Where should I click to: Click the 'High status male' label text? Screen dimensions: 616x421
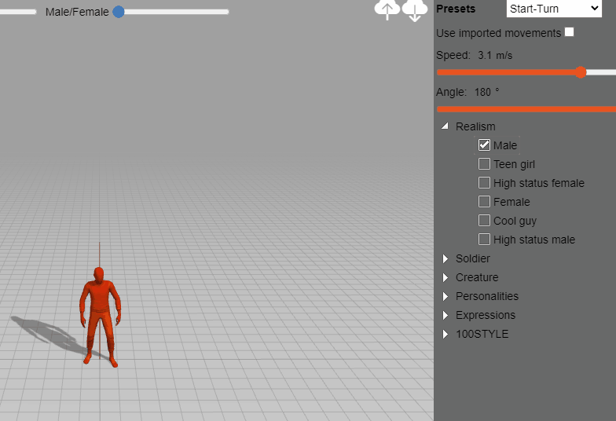tap(534, 240)
